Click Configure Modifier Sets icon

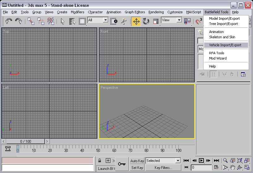click(x=243, y=74)
